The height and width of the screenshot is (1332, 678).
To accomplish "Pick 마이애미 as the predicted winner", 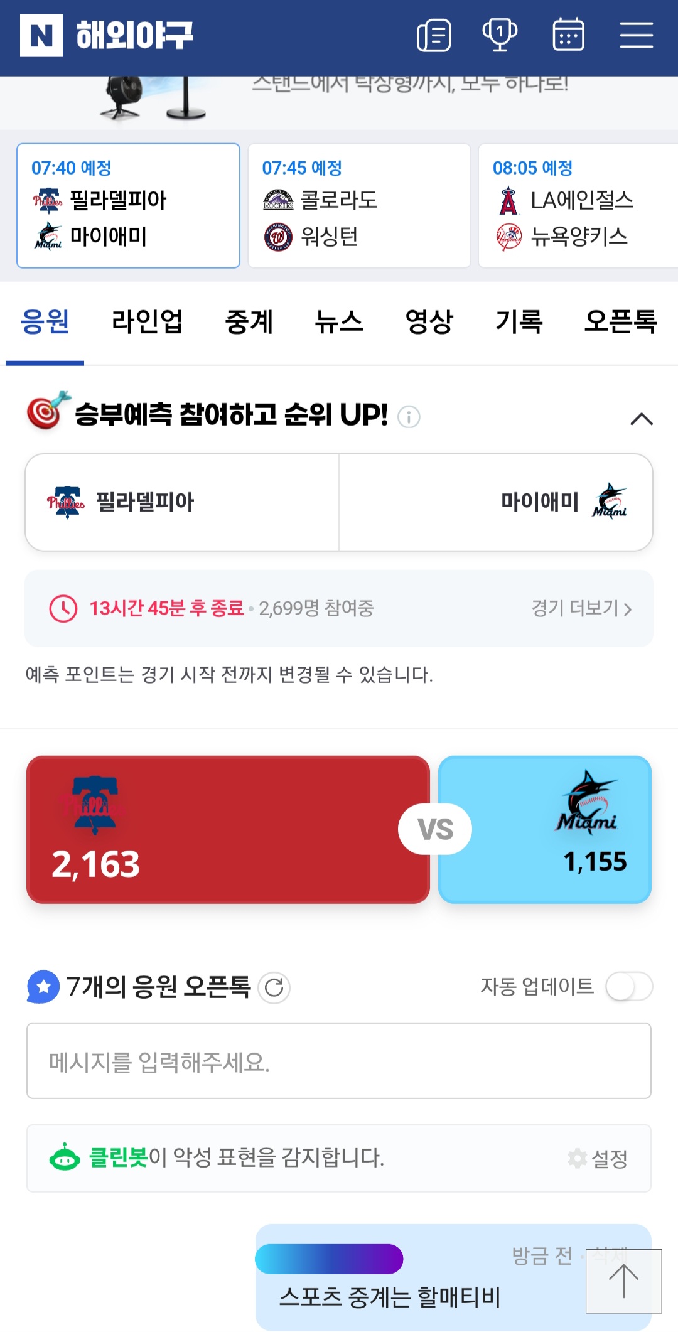I will 496,502.
